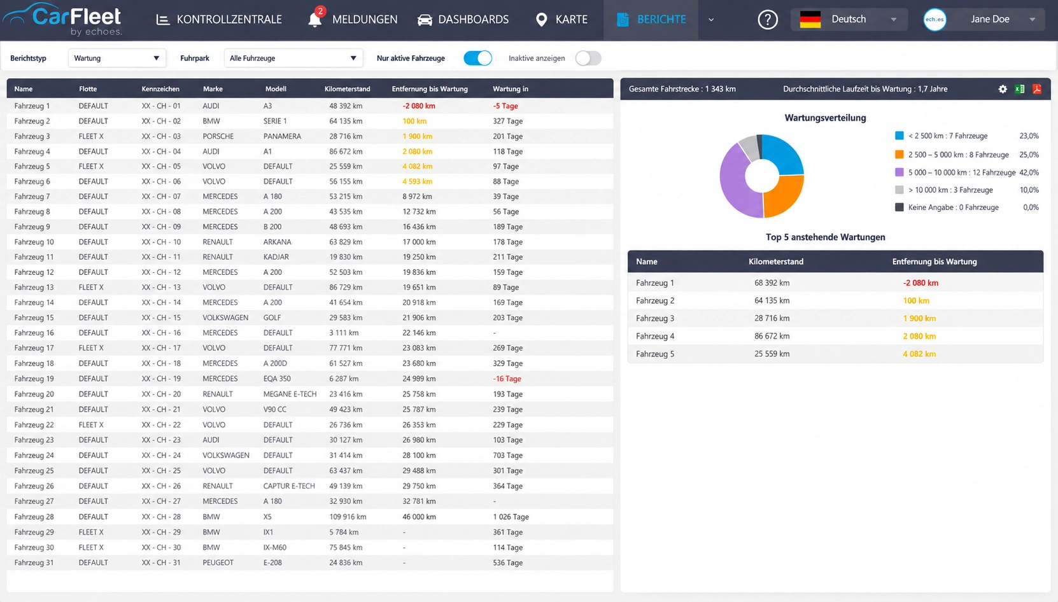Open report settings gear icon

(1003, 89)
